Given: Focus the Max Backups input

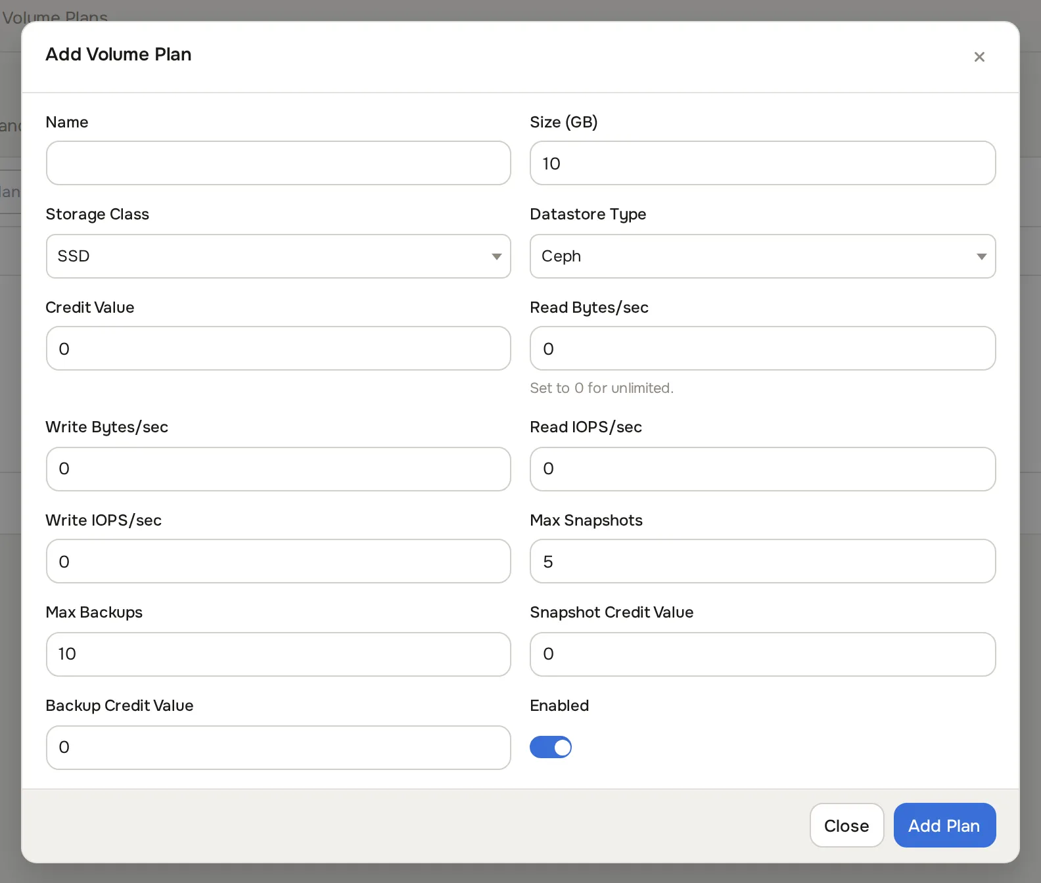Looking at the screenshot, I should click(279, 654).
